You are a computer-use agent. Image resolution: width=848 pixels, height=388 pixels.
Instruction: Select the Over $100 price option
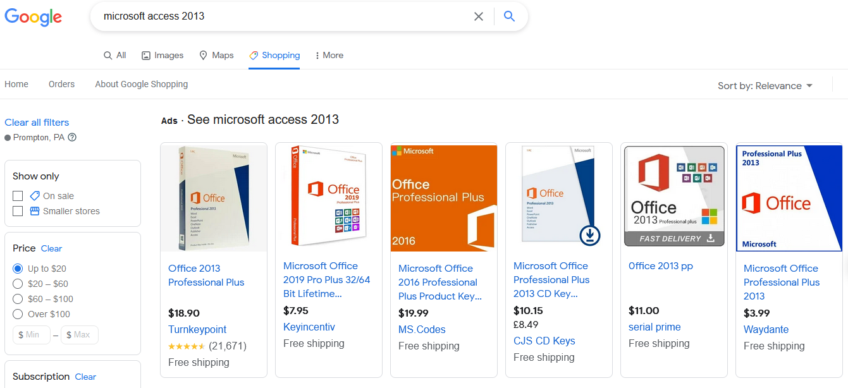click(18, 314)
